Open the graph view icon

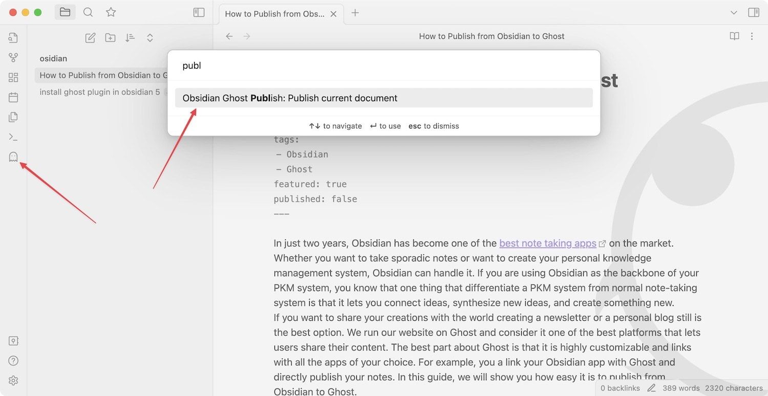[x=13, y=58]
